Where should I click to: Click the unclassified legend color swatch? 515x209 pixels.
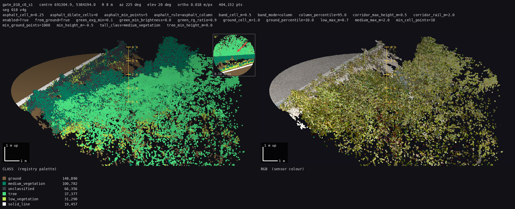pos(4,189)
